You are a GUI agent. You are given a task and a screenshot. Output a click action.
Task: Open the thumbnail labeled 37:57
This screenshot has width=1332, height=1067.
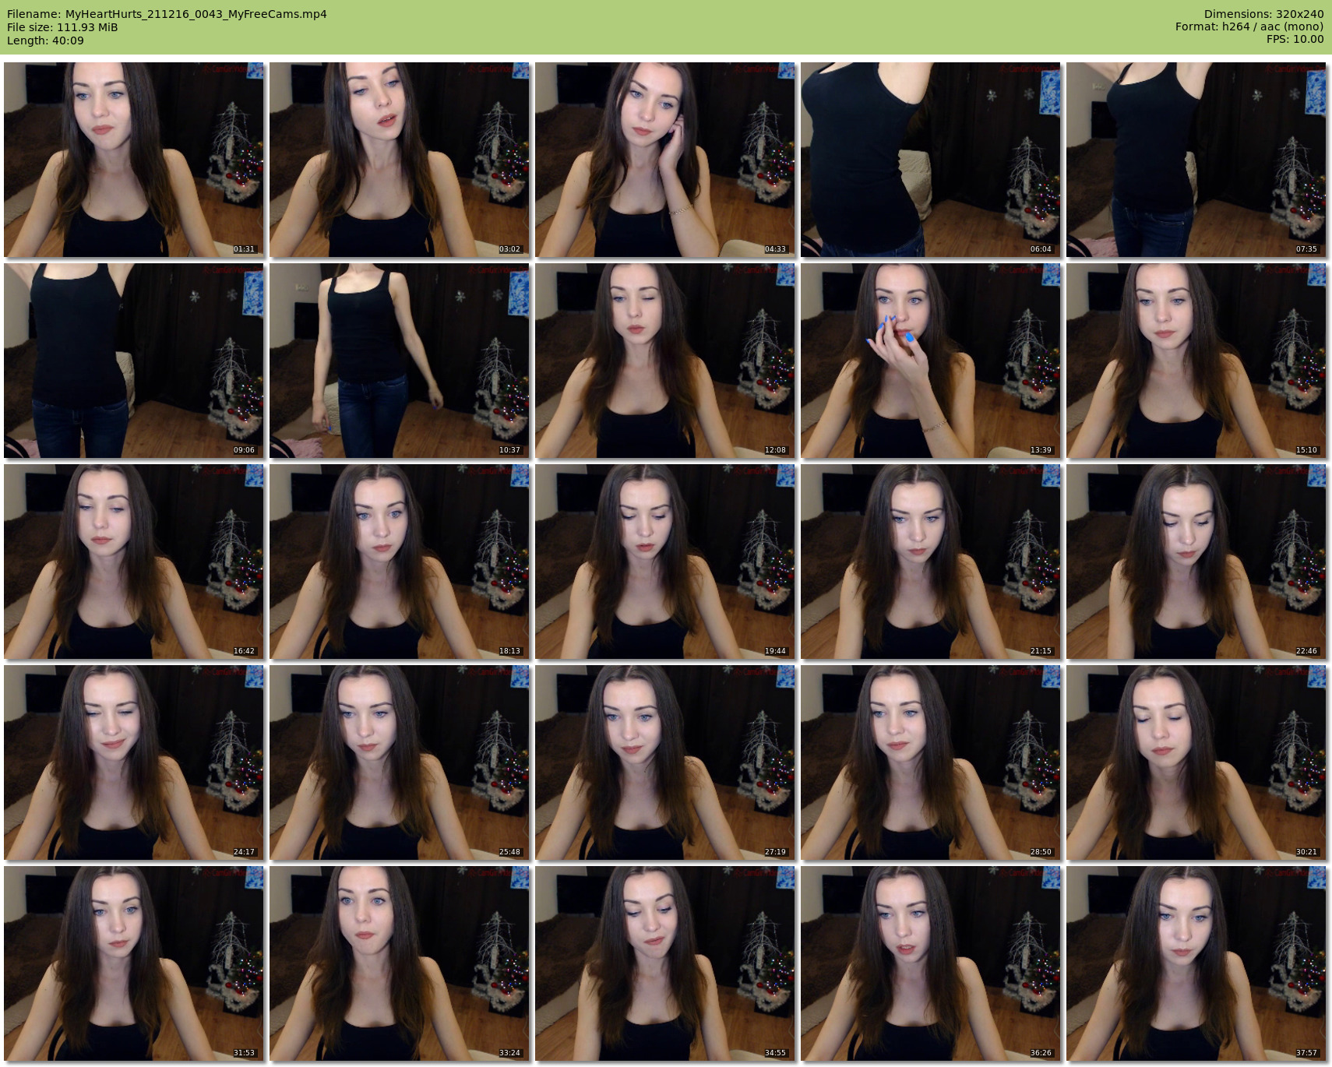pos(1196,963)
